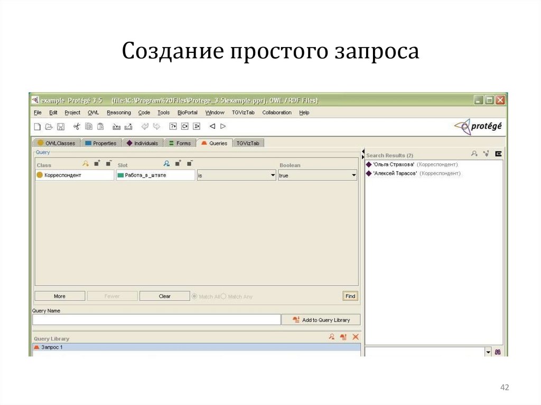Click the '?' box toolbar icon
The image size is (541, 405).
point(173,126)
